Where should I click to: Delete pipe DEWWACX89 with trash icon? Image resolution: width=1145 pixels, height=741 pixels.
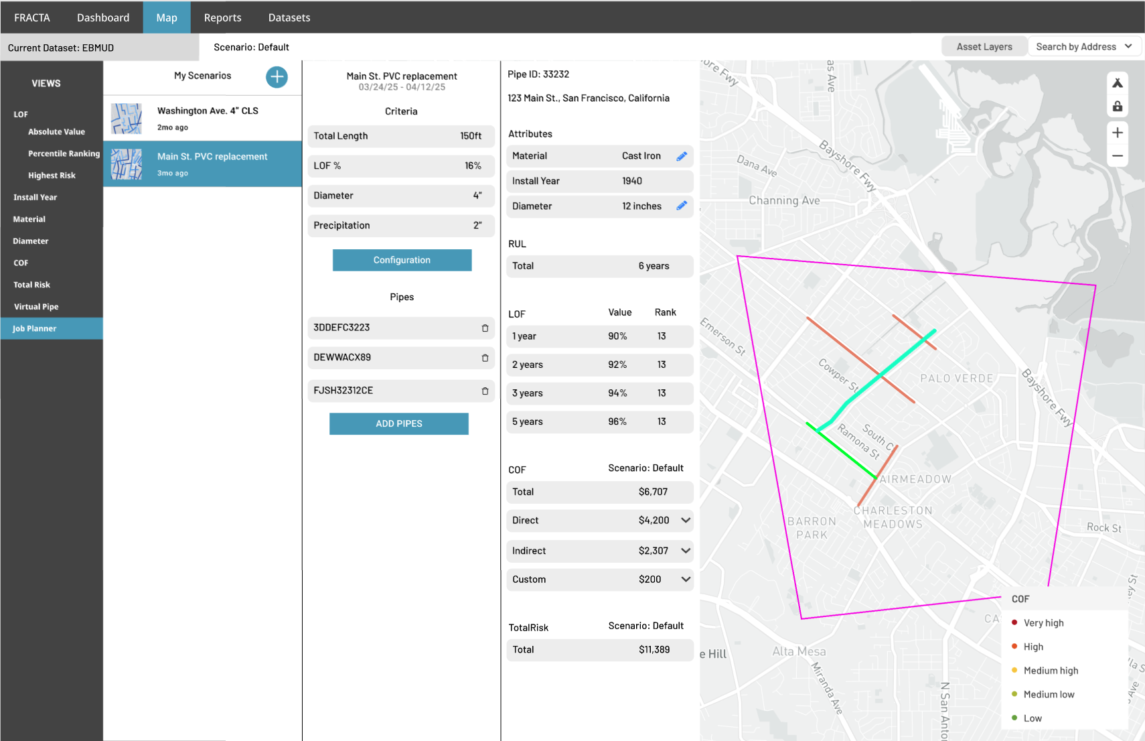coord(485,358)
